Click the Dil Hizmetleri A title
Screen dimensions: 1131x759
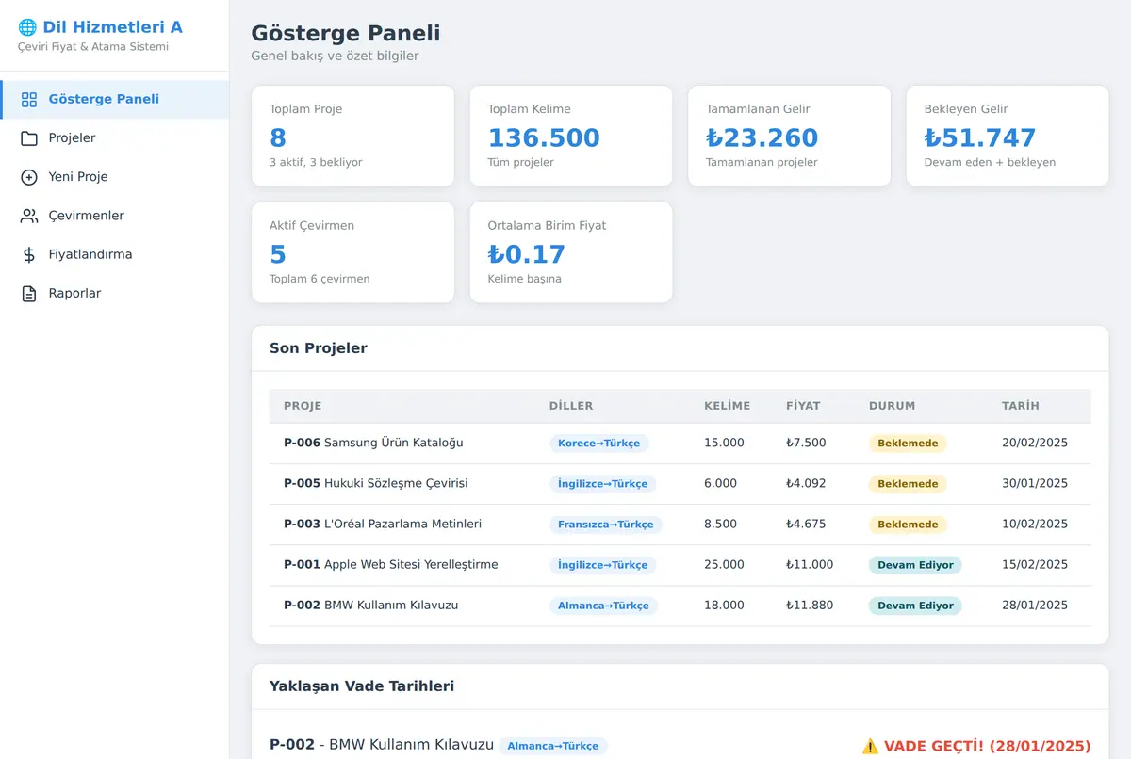click(x=112, y=27)
